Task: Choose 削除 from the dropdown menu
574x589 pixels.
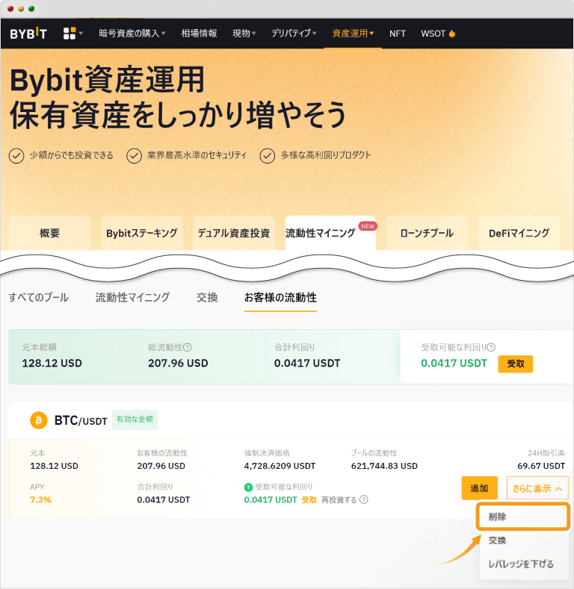Action: [x=523, y=517]
